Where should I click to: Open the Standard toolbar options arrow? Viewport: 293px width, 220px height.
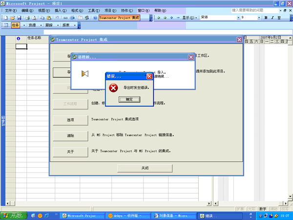pyautogui.click(x=151, y=18)
